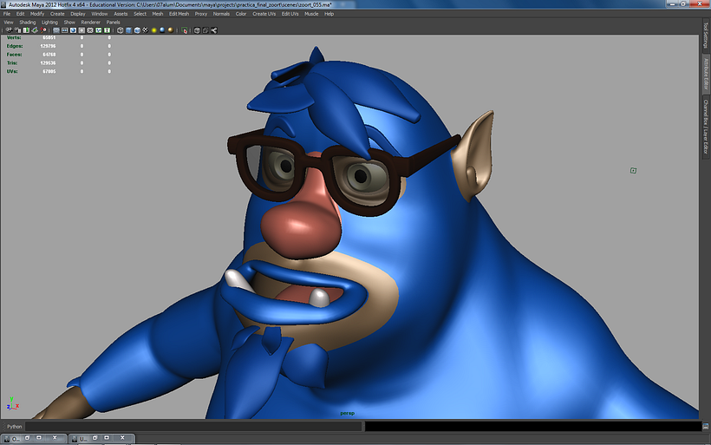Click the 'Verts:' heads-up label
Screen dimensions: 711x445
(14, 37)
